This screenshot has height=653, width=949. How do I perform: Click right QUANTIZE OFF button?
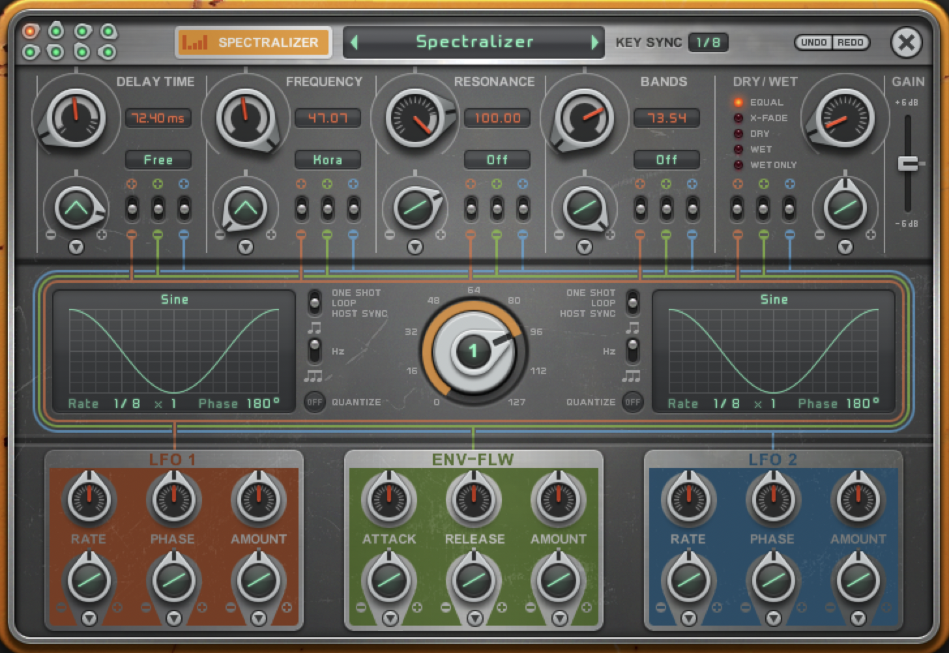tap(632, 402)
